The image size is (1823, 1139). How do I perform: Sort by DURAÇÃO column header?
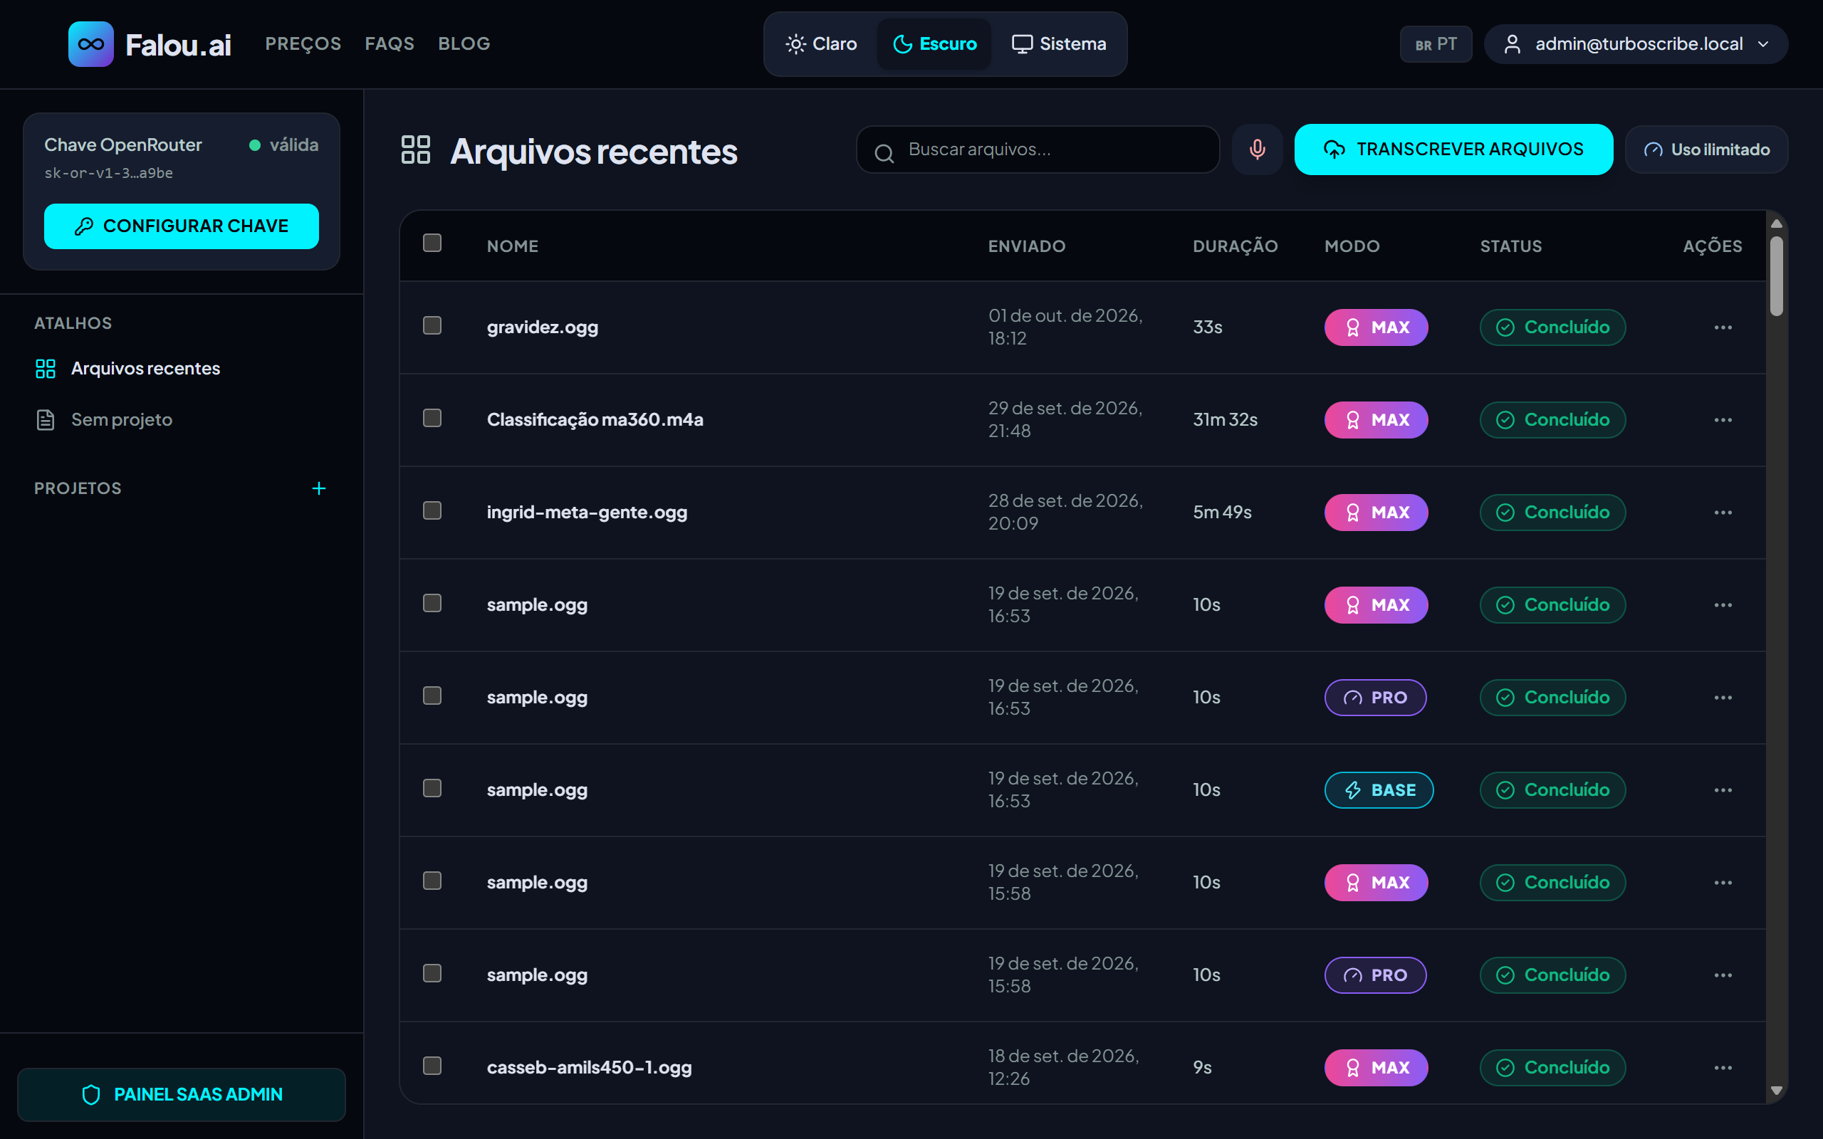[1236, 246]
